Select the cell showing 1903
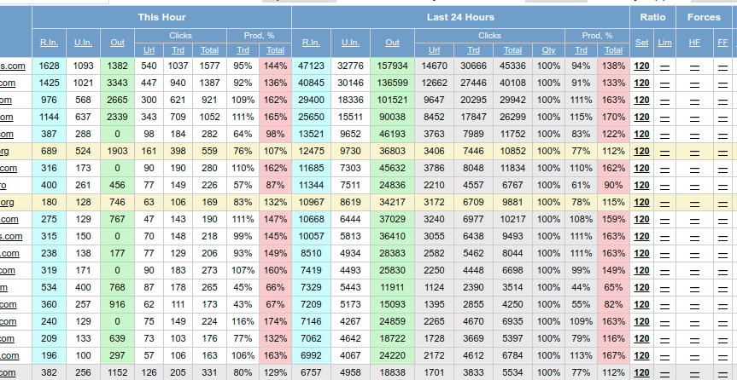This screenshot has height=380, width=737. click(117, 151)
